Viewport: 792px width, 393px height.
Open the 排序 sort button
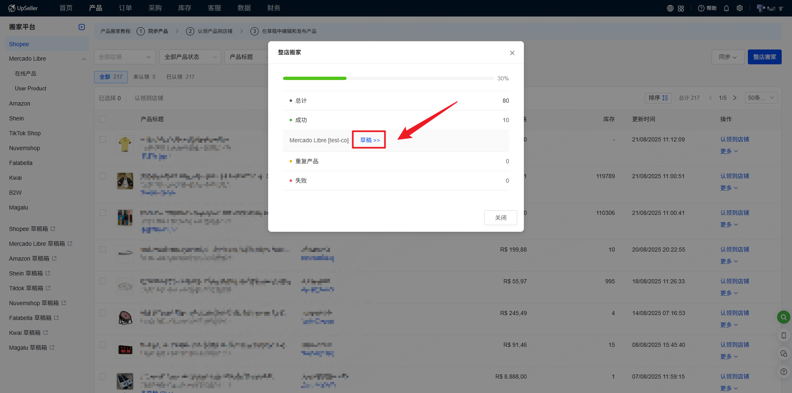tap(658, 98)
